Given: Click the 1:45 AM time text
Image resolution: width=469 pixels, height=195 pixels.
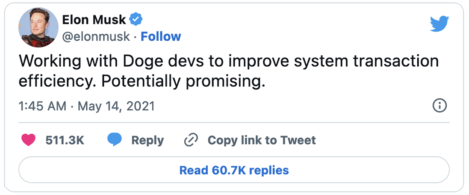Looking at the screenshot, I should coord(42,106).
